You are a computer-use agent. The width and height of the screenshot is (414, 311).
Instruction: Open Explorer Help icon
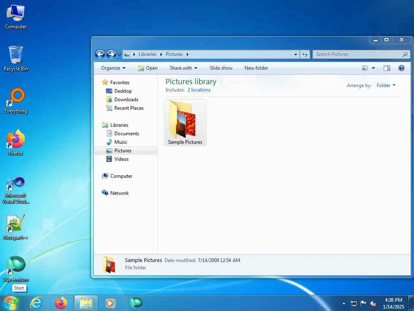(x=401, y=68)
